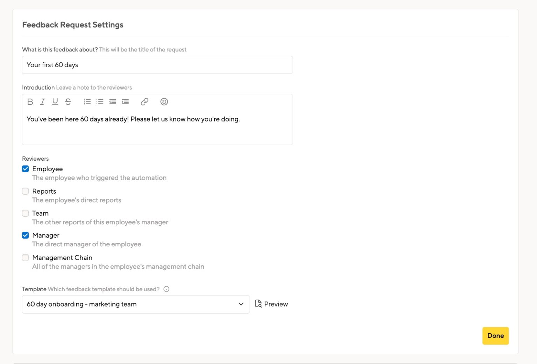
Task: Click the decrease indent icon
Action: point(113,102)
